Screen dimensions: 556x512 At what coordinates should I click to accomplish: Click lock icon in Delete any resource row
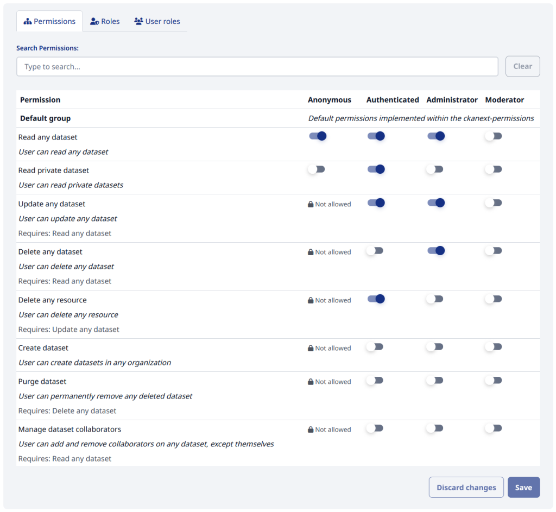[x=311, y=300]
